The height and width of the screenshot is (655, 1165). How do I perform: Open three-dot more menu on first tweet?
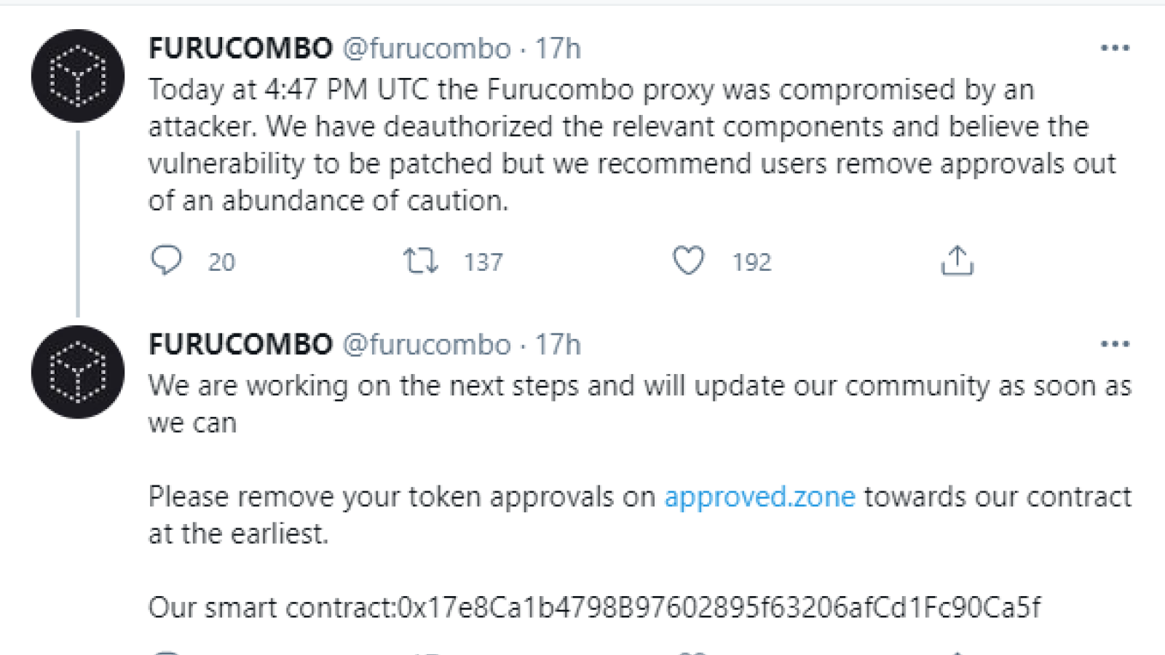1115,48
